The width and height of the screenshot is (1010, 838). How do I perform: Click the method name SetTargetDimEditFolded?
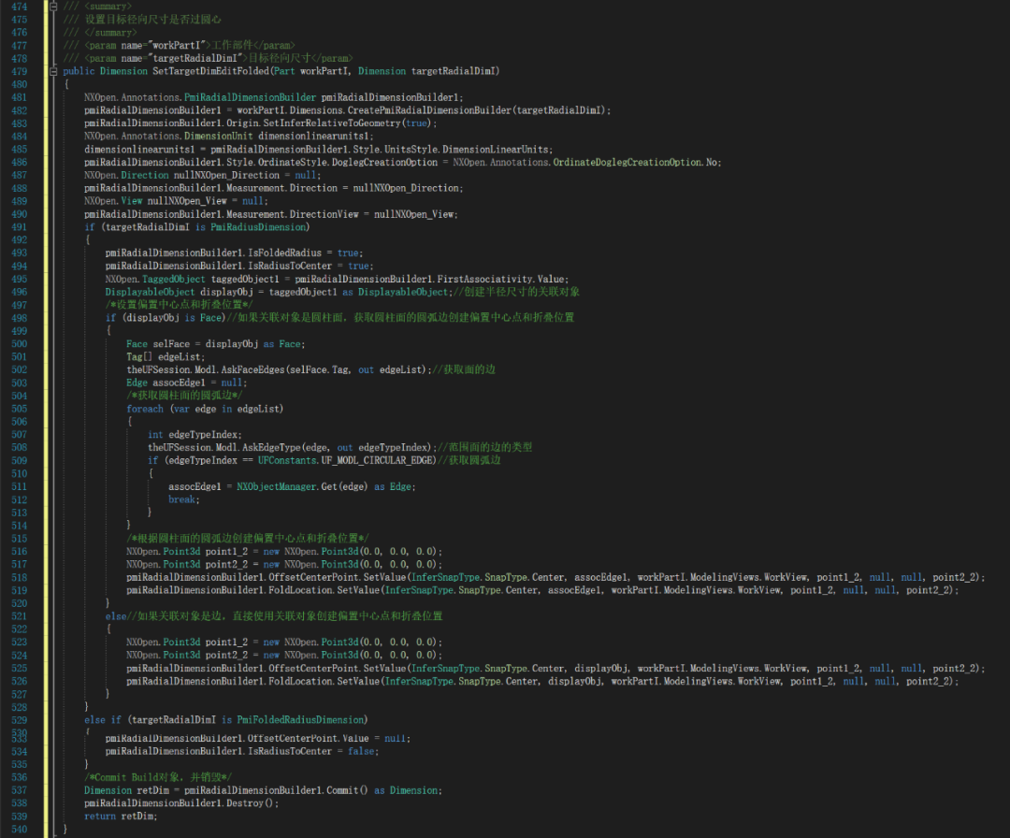click(210, 71)
